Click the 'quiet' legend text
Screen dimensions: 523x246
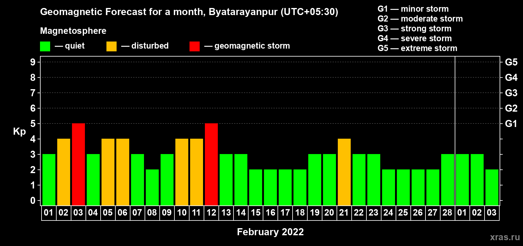[x=75, y=46]
